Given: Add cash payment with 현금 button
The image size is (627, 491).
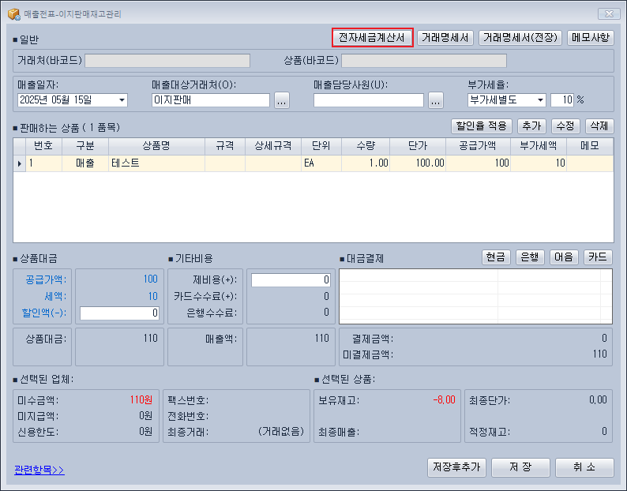Looking at the screenshot, I should pos(496,257).
